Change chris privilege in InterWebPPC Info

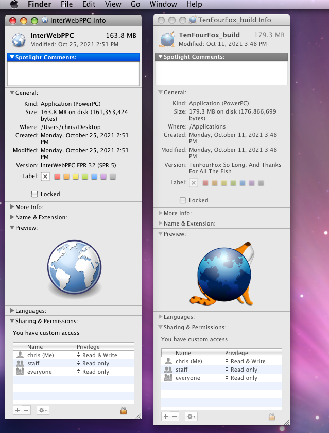click(x=97, y=355)
